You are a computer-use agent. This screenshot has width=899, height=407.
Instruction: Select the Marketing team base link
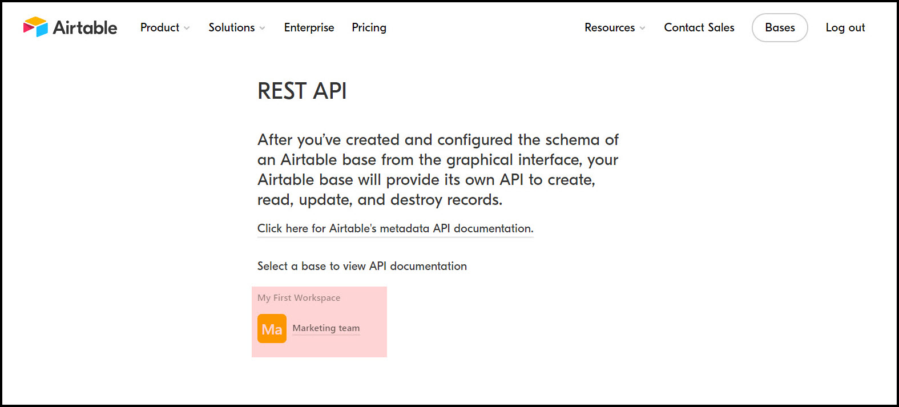click(x=326, y=328)
